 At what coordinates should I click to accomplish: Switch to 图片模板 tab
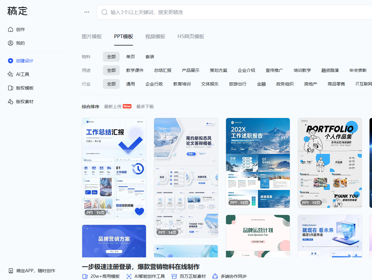[92, 37]
